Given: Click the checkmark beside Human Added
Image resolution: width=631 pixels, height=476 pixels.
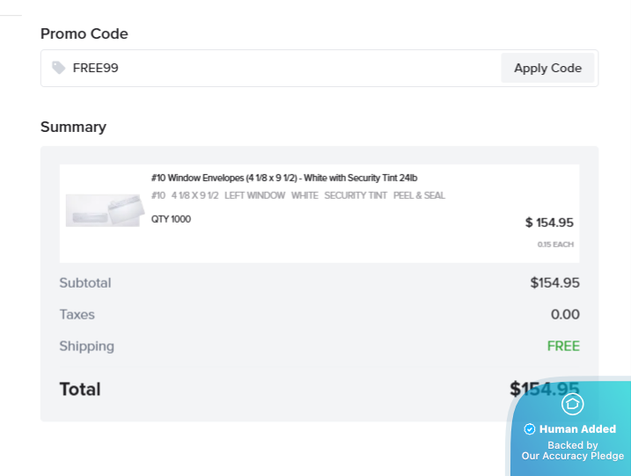Looking at the screenshot, I should tap(530, 429).
